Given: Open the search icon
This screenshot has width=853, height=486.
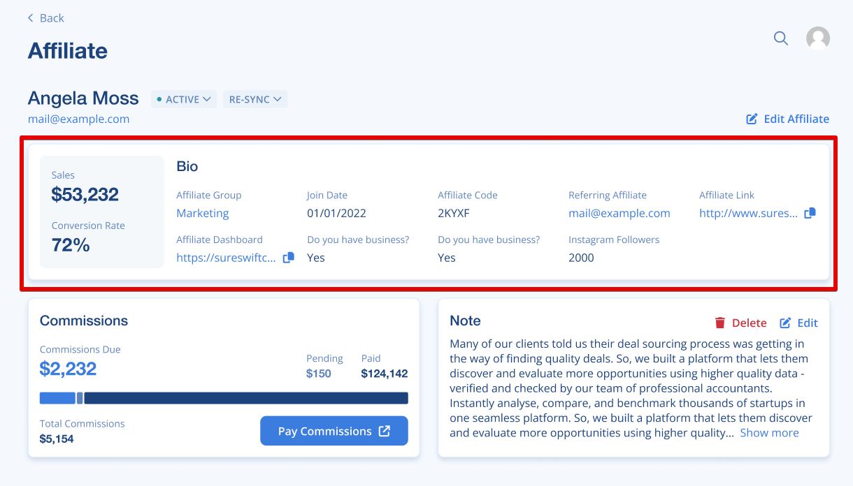Looking at the screenshot, I should 780,38.
